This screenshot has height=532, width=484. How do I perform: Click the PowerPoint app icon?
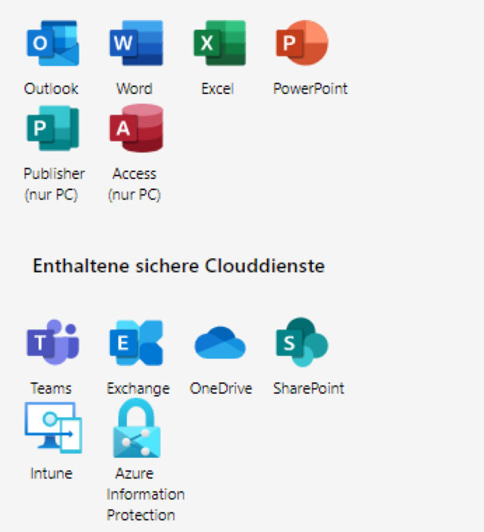click(x=302, y=43)
